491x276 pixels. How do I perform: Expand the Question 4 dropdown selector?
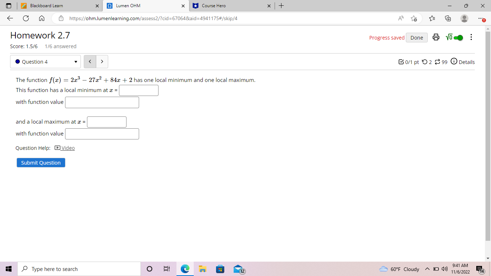click(x=45, y=61)
